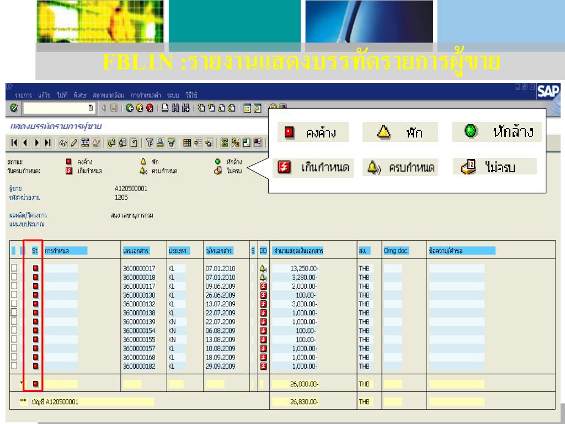Click the Sort Descending icon
Screen dimensions: 565x424
[172, 143]
